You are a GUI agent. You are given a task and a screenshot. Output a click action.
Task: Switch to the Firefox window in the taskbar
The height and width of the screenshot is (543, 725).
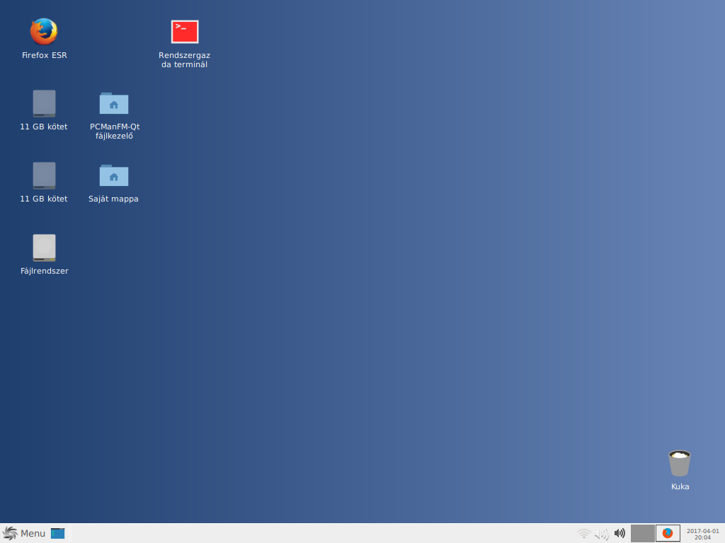pyautogui.click(x=668, y=533)
